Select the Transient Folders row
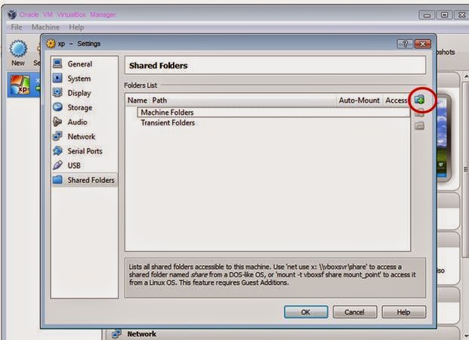This screenshot has width=469, height=340. (x=273, y=122)
